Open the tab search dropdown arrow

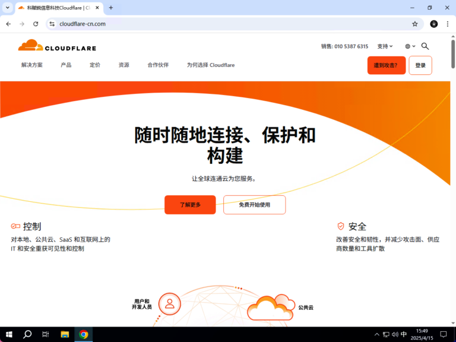8,8
